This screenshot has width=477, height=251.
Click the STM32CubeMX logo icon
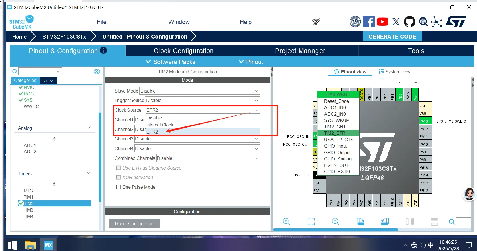point(21,22)
